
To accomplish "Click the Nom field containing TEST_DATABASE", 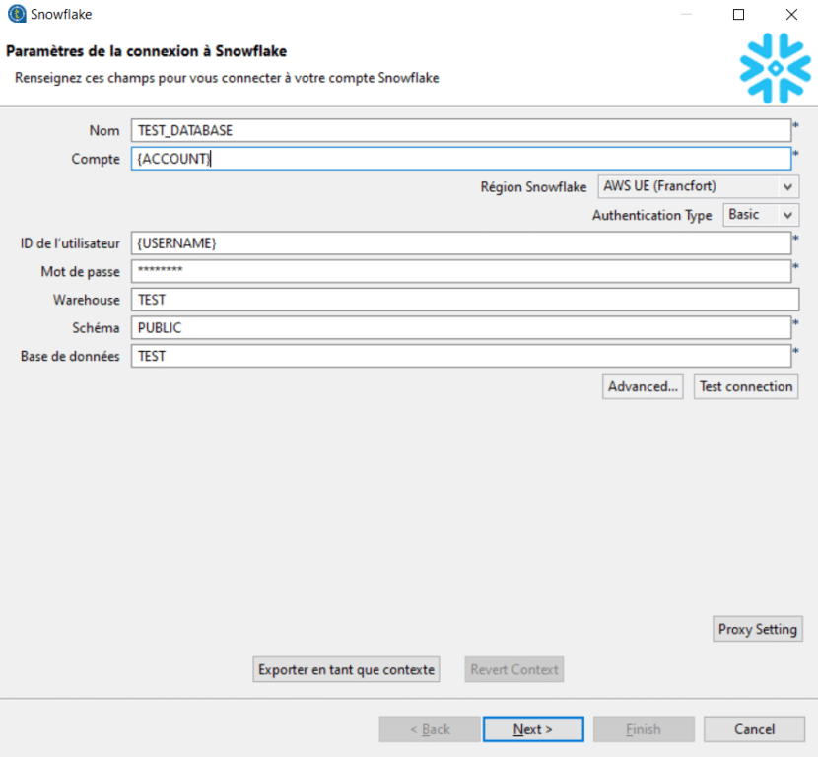I will point(461,130).
